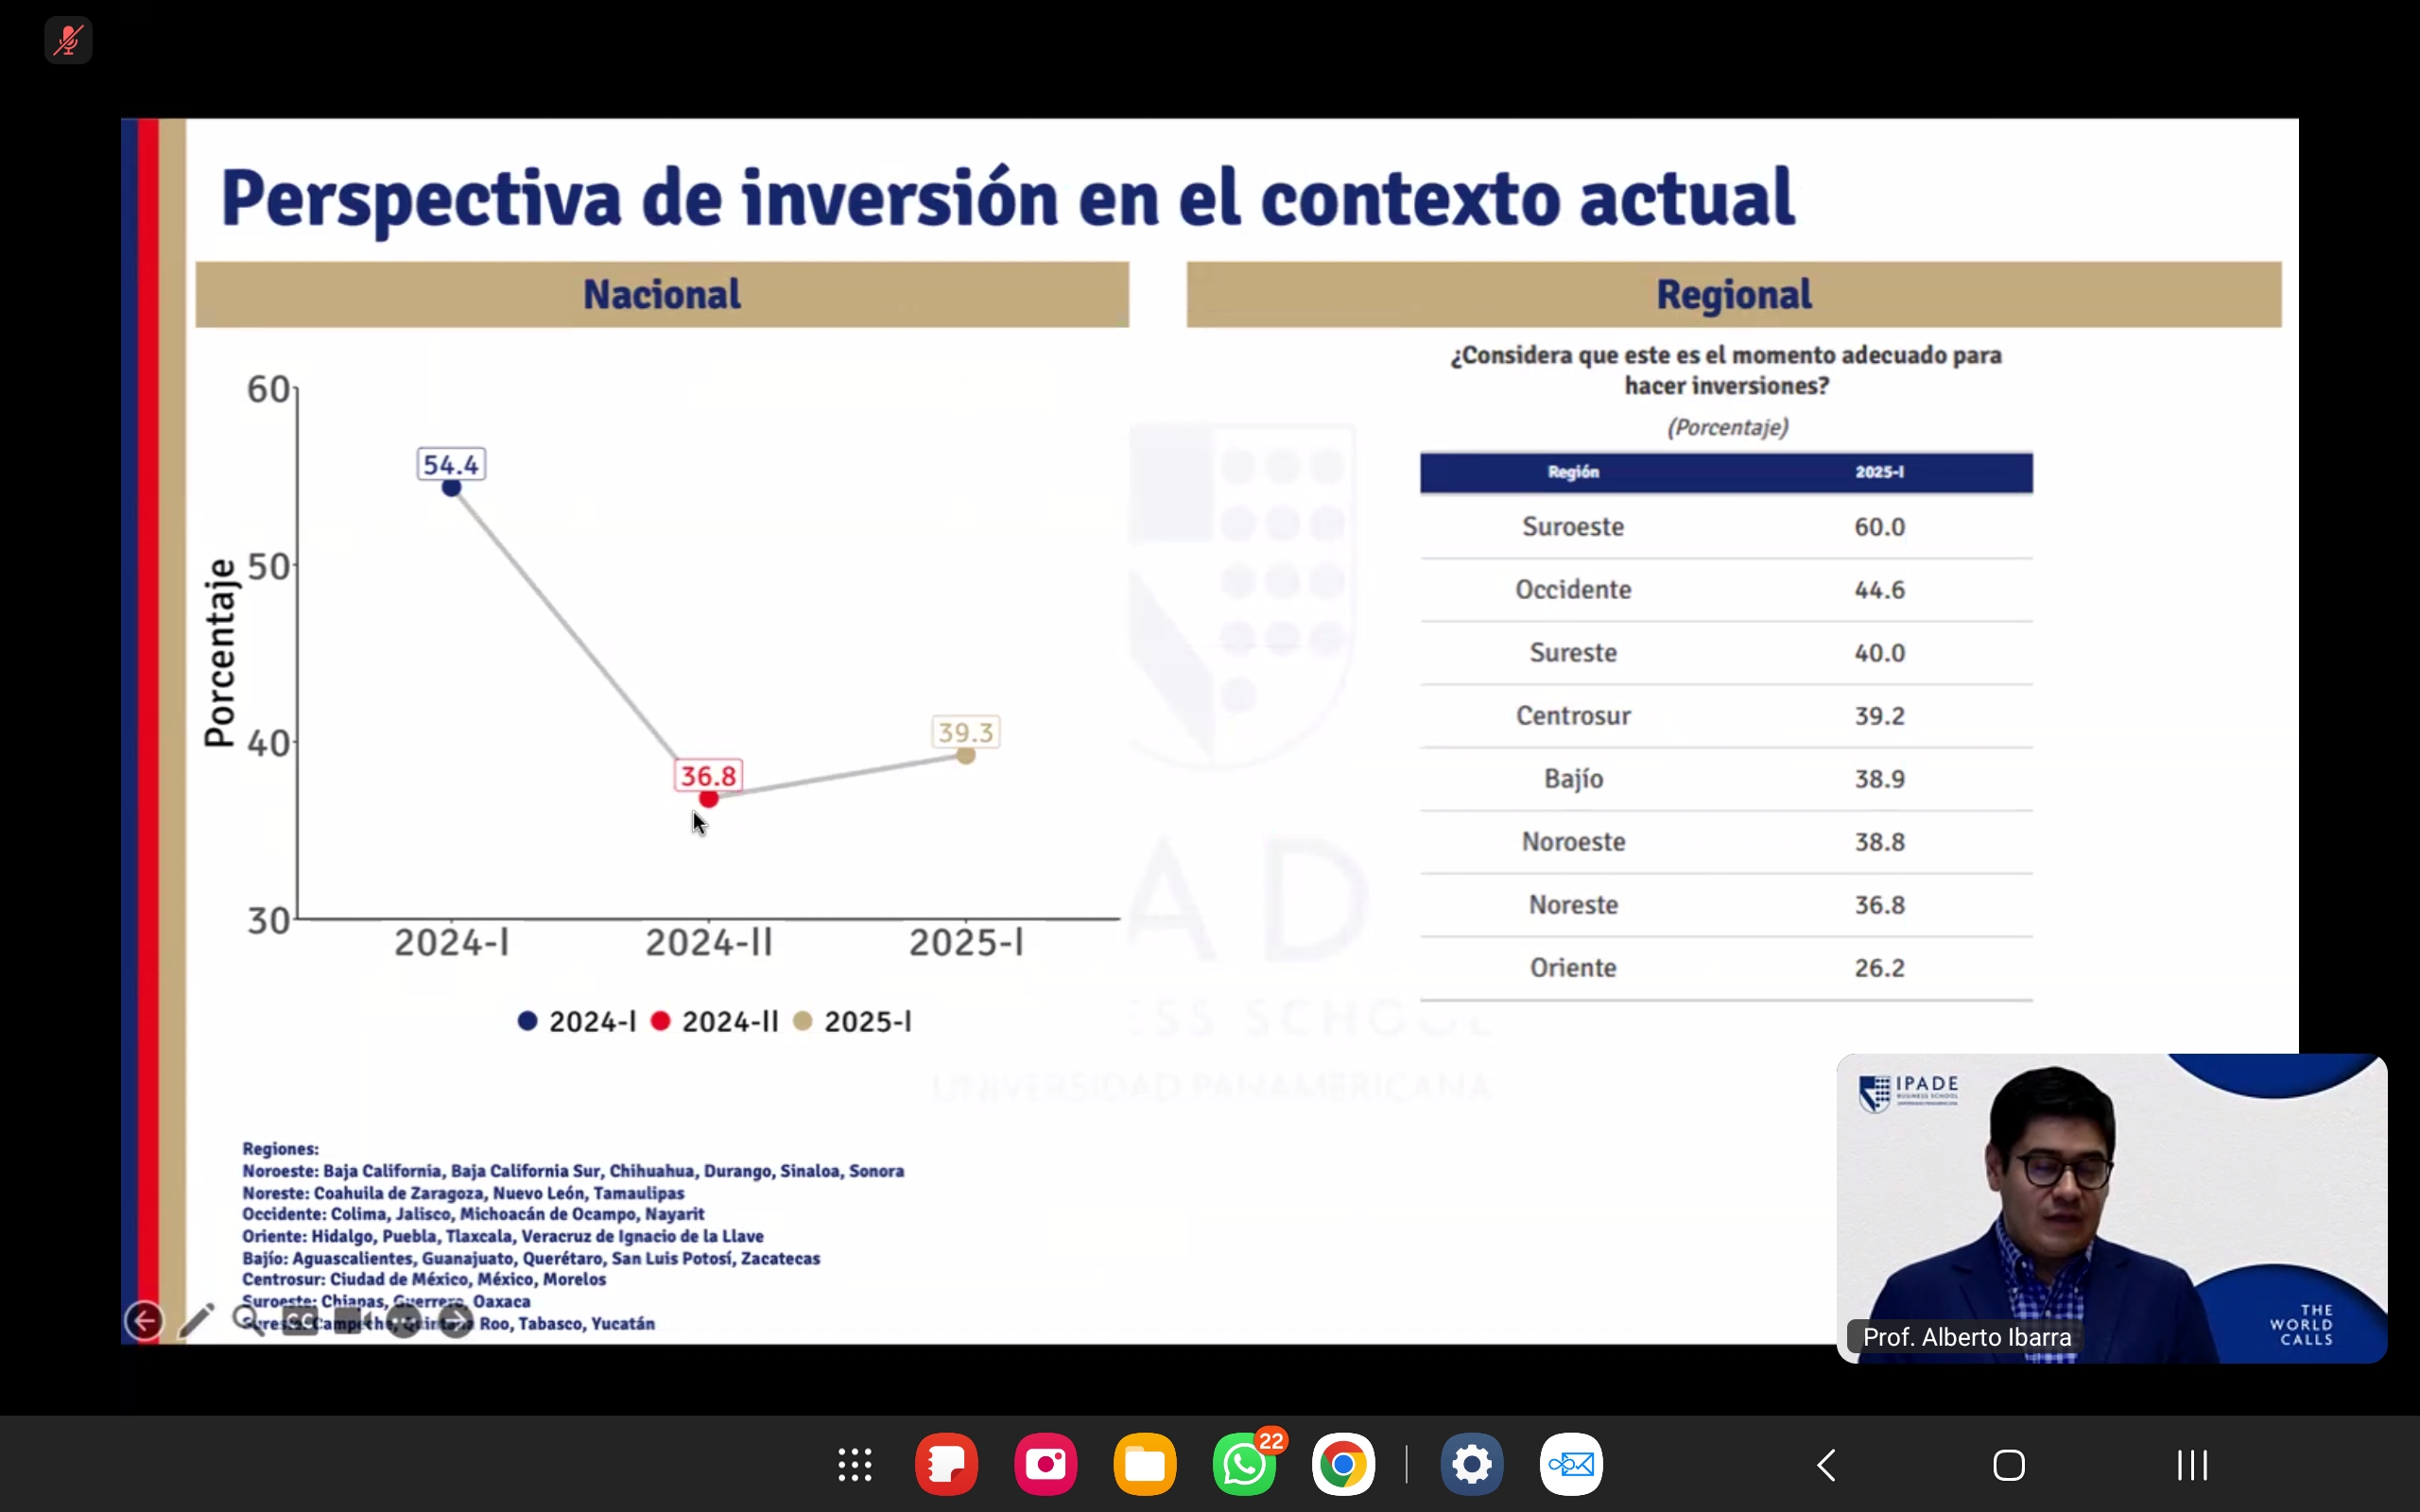2420x1512 pixels.
Task: Click Prof. Alberto Ibarra video thumbnail
Action: pos(2110,1207)
